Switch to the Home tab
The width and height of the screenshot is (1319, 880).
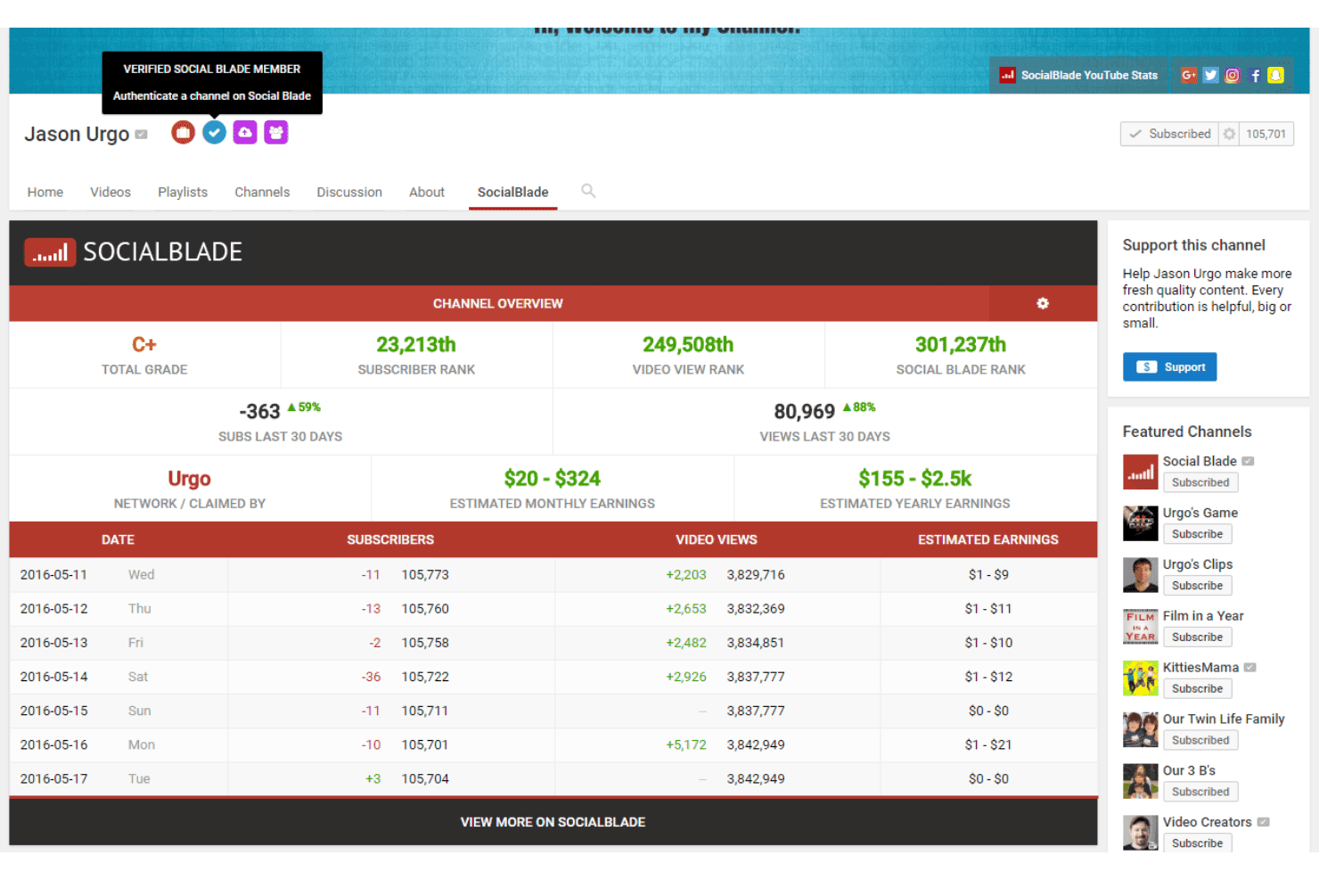45,192
